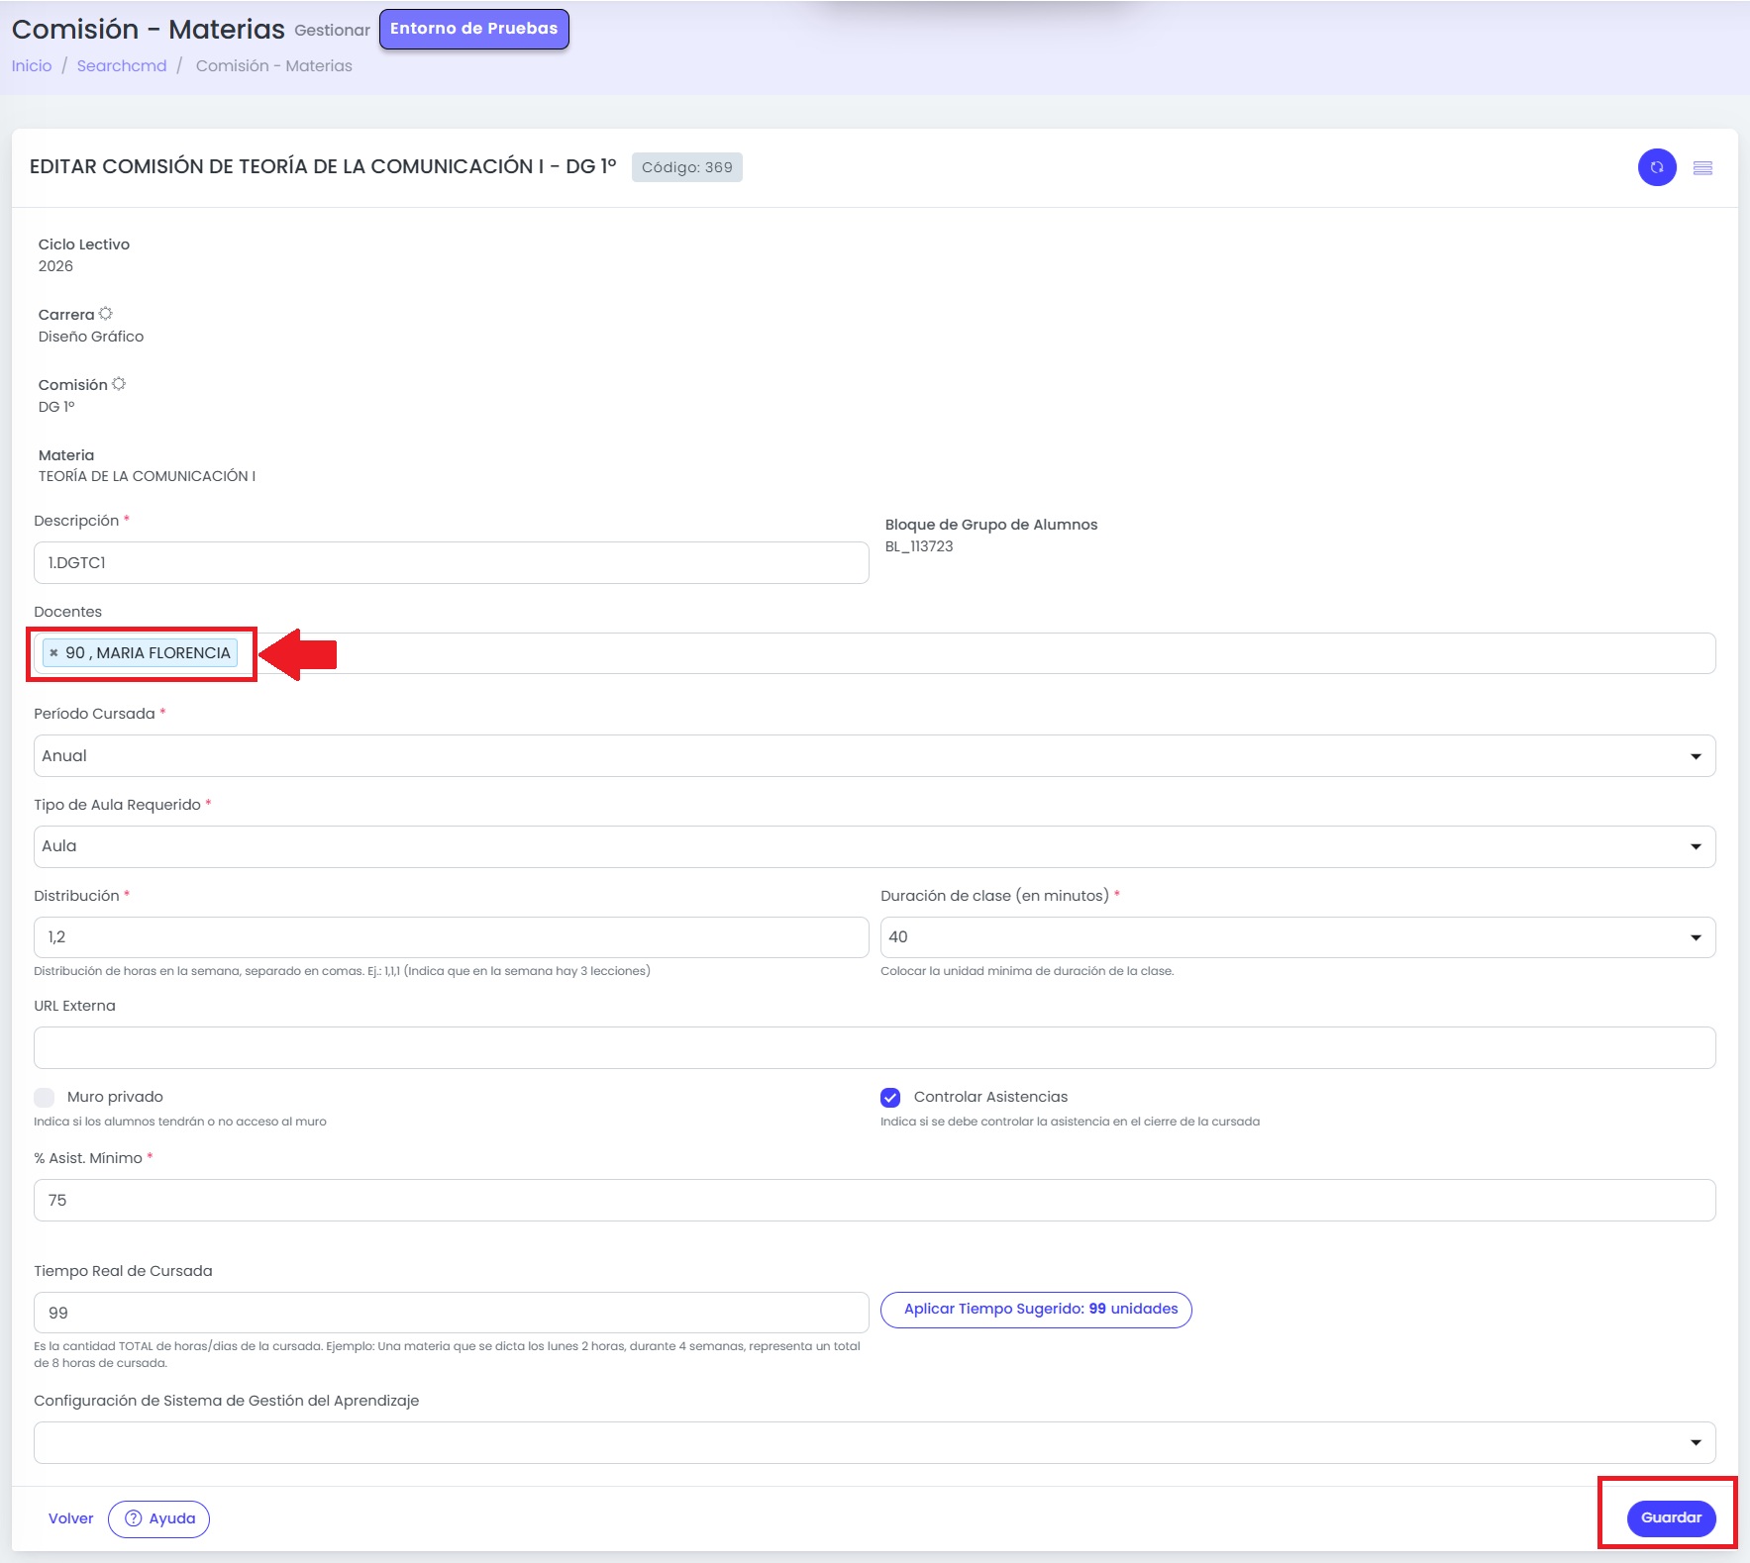
Task: Select the BL_113723 group block text
Action: click(919, 546)
